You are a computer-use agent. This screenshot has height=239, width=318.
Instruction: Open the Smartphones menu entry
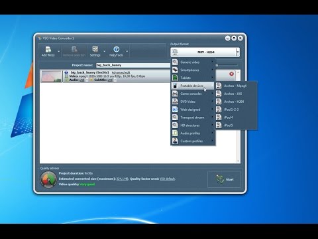(193, 70)
